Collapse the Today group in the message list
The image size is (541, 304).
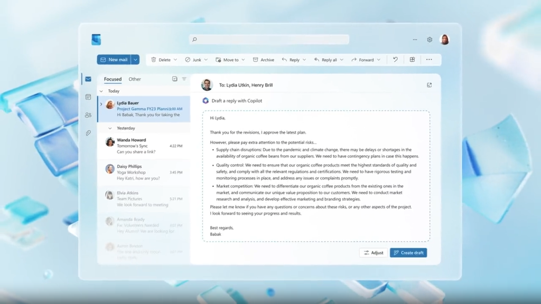(x=101, y=91)
